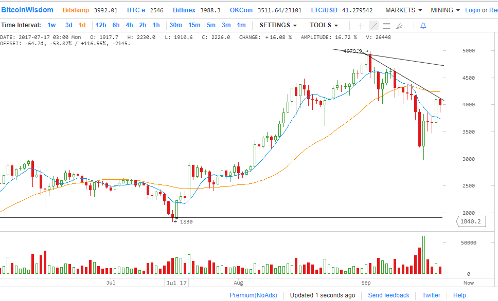This screenshot has height=301, width=498.
Task: Open the Send feedback link
Action: pos(388,295)
